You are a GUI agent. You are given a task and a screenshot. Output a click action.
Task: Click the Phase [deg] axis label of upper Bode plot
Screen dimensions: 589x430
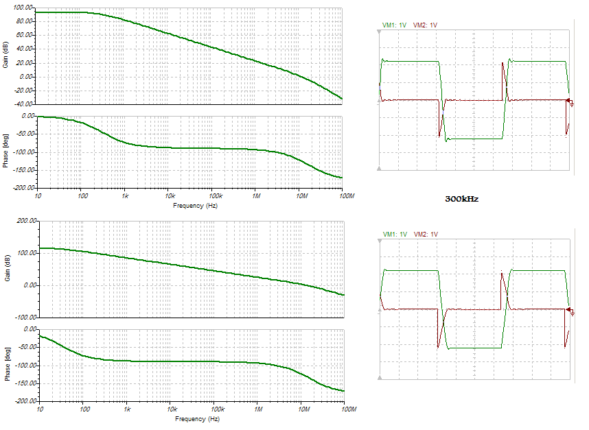[5, 151]
